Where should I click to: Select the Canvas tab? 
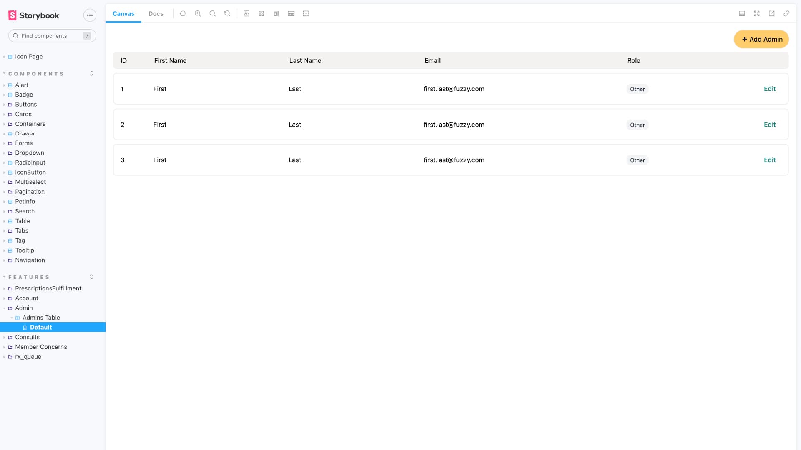tap(124, 13)
